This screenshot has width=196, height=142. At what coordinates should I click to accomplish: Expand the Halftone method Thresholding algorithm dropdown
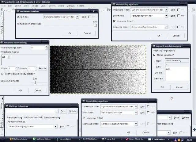point(55,126)
